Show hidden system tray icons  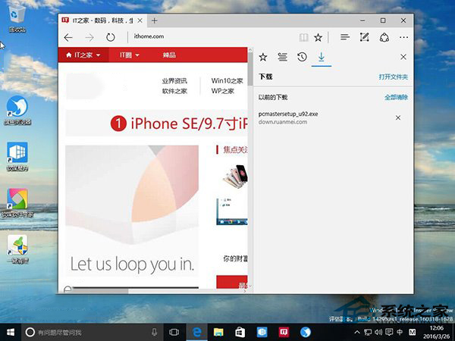coord(357,333)
